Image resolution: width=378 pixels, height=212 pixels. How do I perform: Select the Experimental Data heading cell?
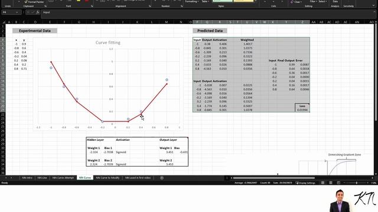tap(35, 31)
